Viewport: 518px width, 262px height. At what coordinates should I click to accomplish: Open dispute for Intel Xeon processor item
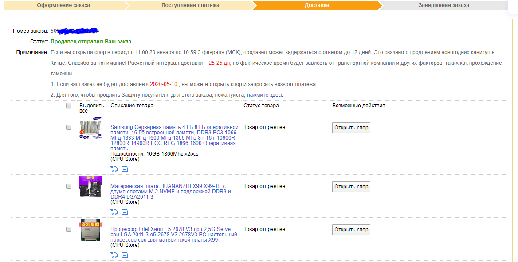pos(351,230)
